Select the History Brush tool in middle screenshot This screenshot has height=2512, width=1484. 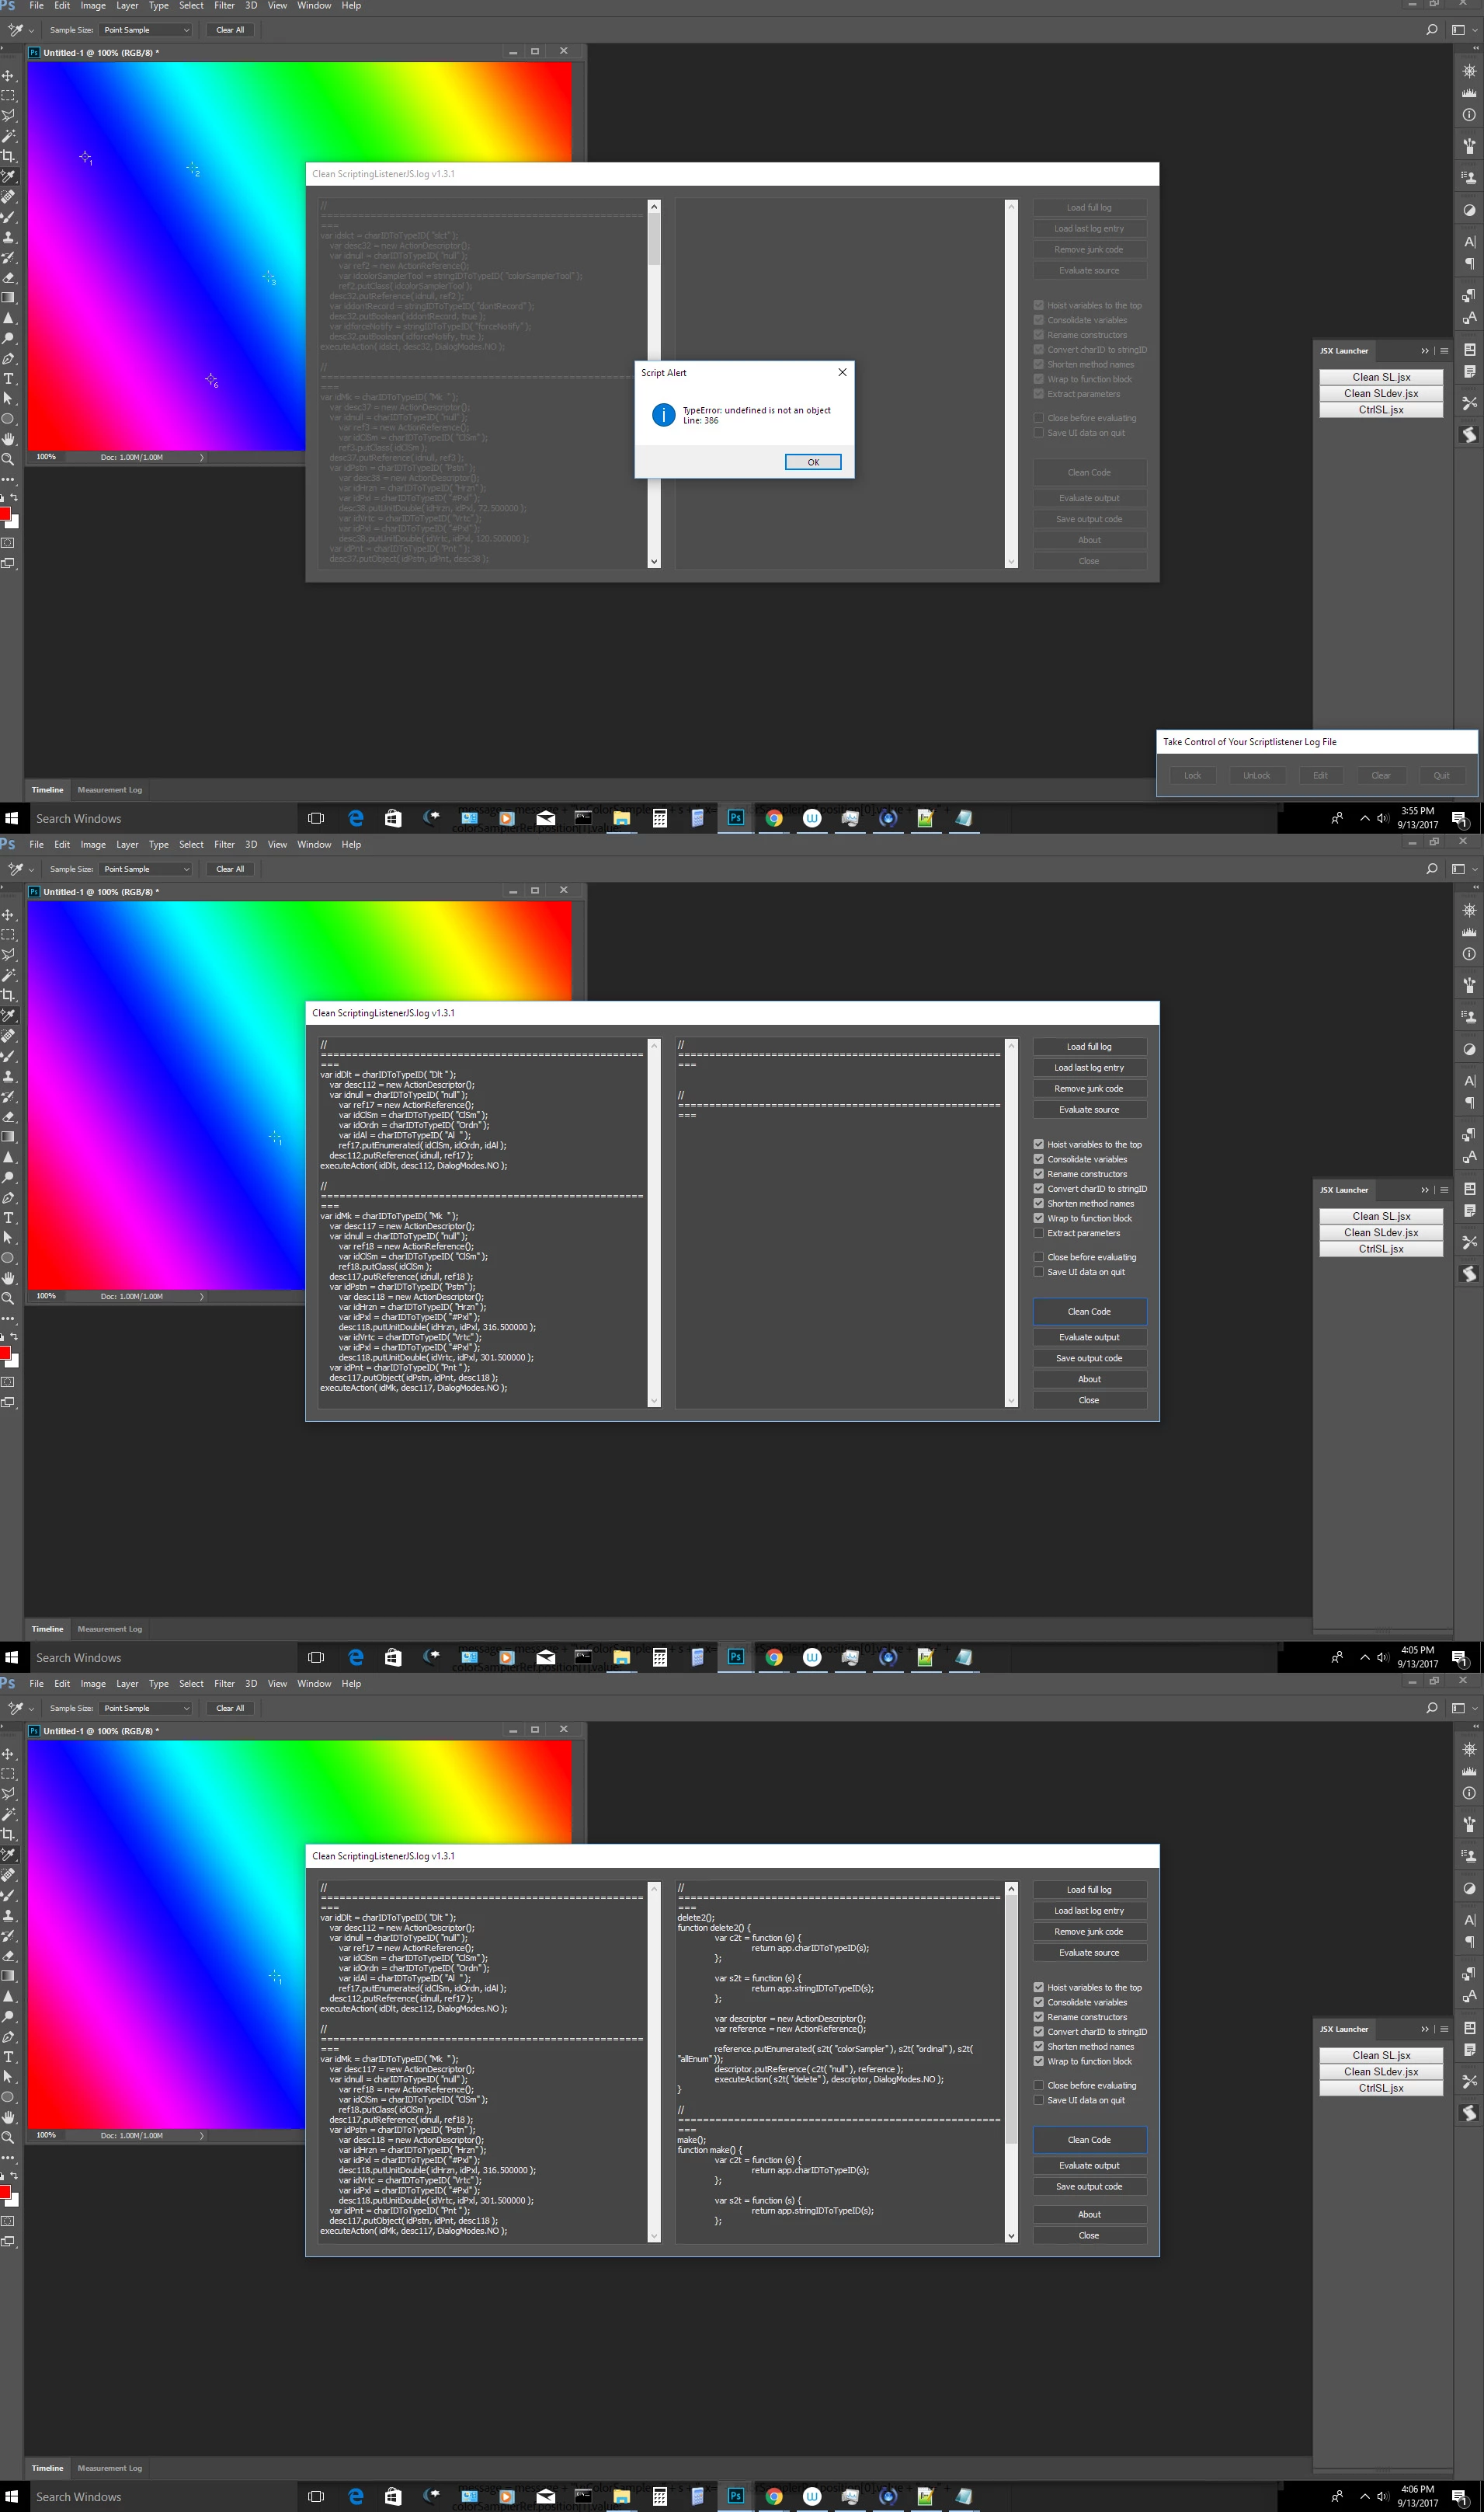tap(8, 1096)
